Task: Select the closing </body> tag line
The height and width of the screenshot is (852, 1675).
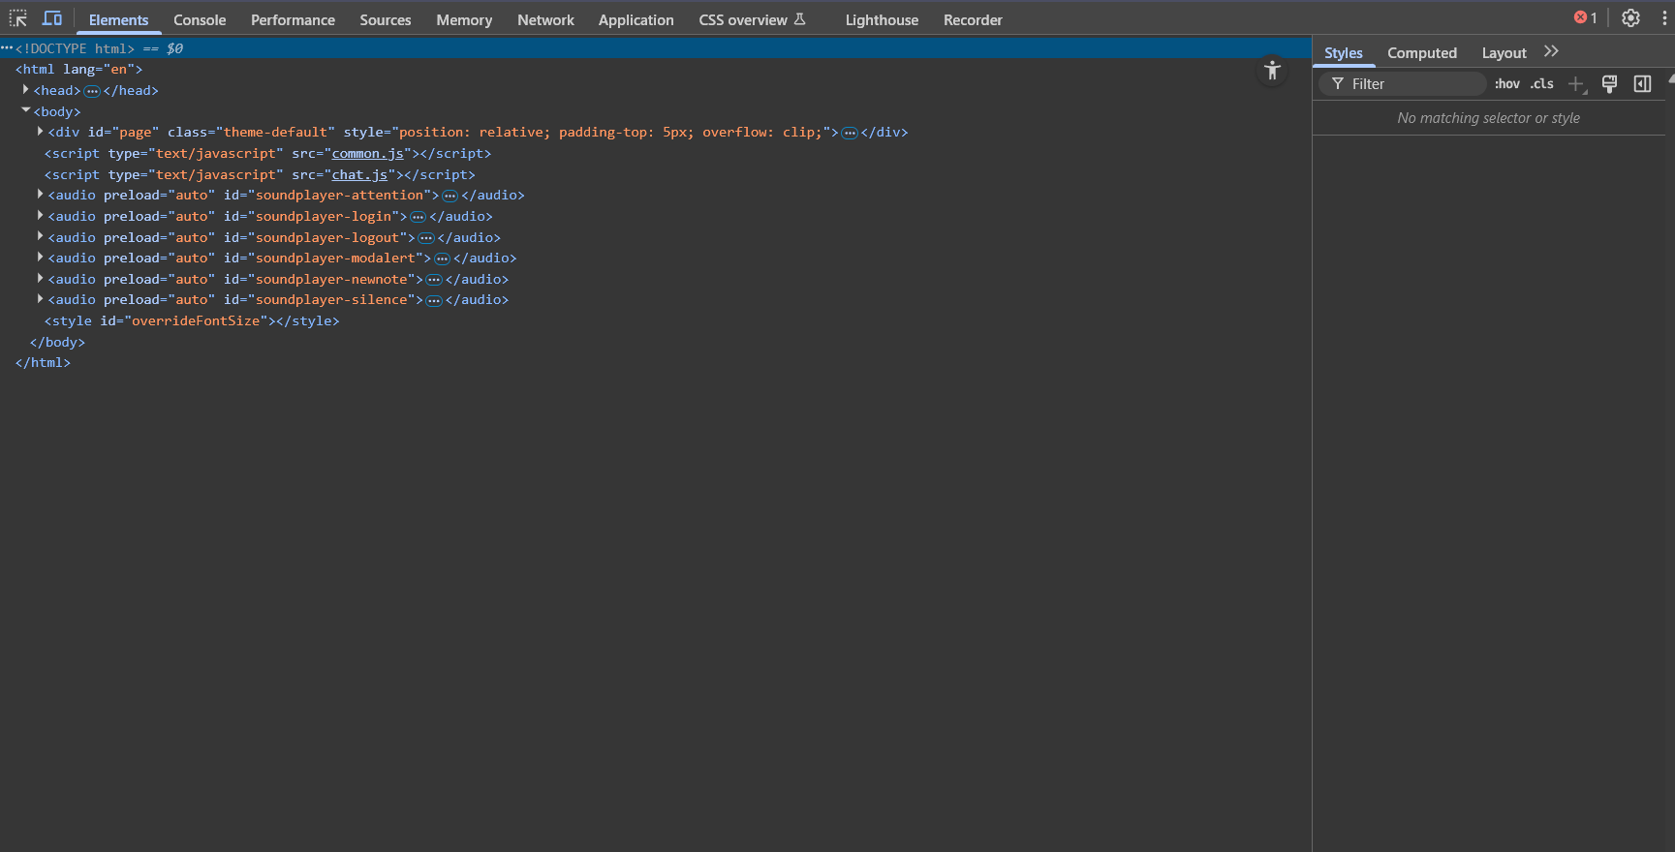Action: [57, 342]
